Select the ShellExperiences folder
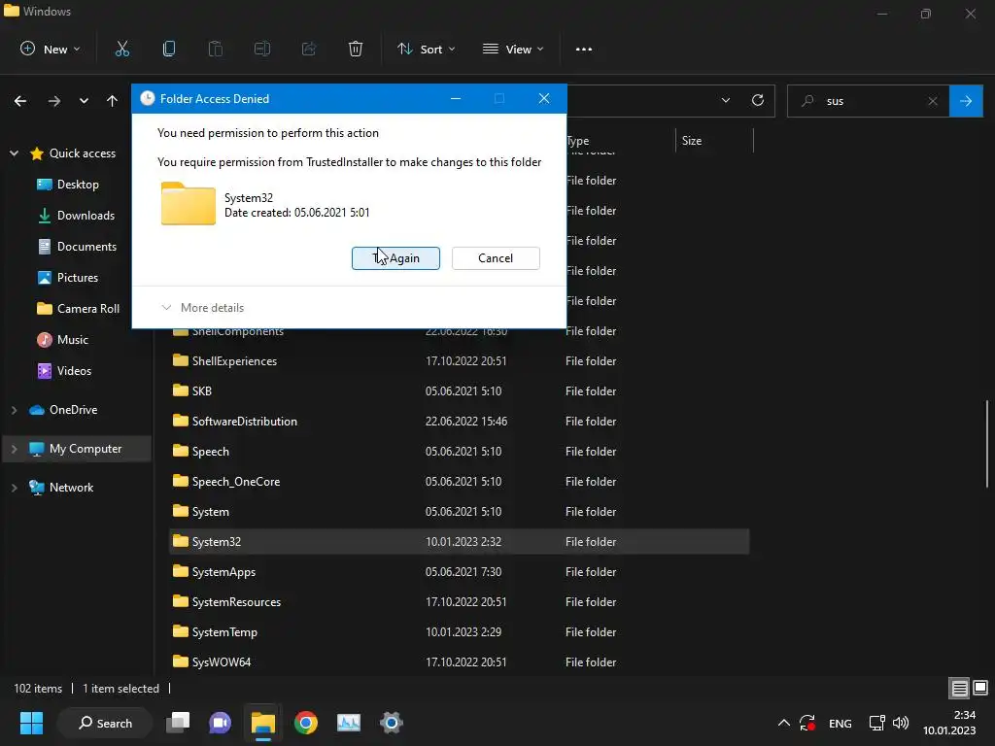The width and height of the screenshot is (995, 746). pyautogui.click(x=460, y=361)
